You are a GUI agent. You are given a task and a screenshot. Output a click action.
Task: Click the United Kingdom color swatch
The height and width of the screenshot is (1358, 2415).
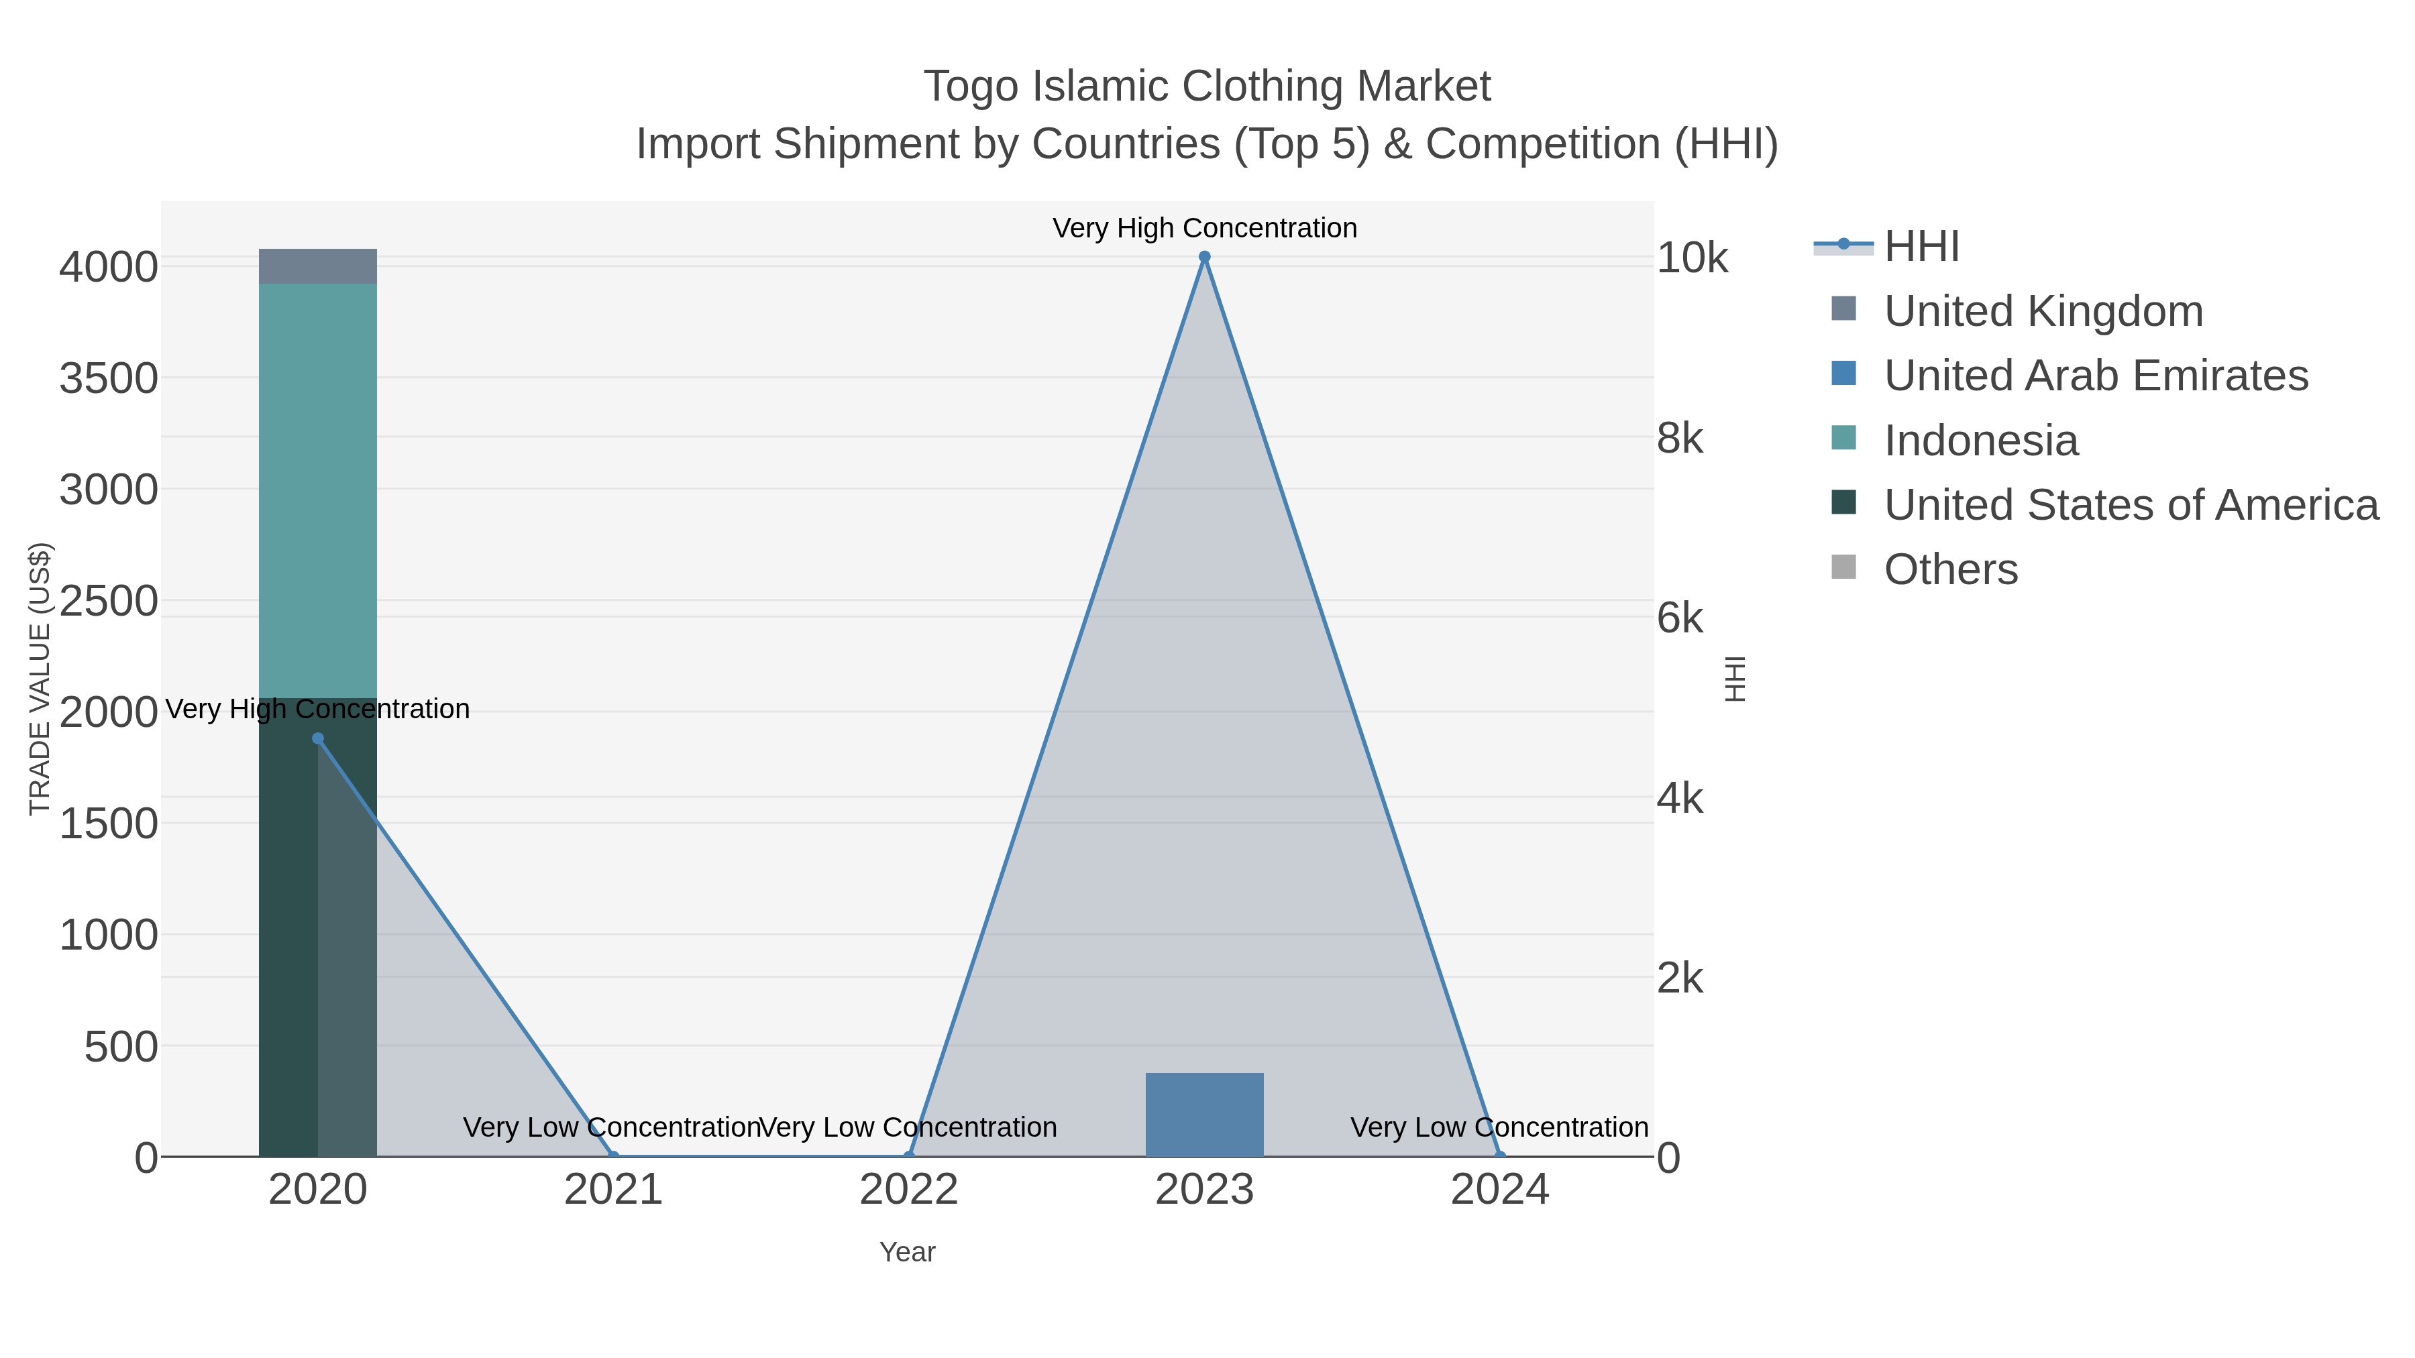[x=1843, y=308]
